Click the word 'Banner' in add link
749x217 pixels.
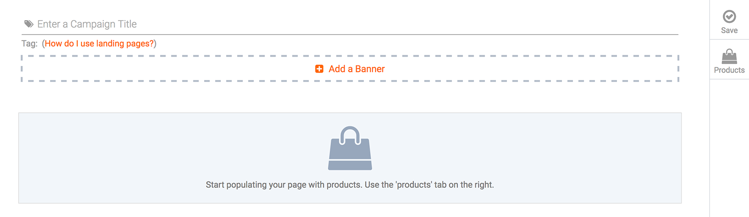click(370, 69)
